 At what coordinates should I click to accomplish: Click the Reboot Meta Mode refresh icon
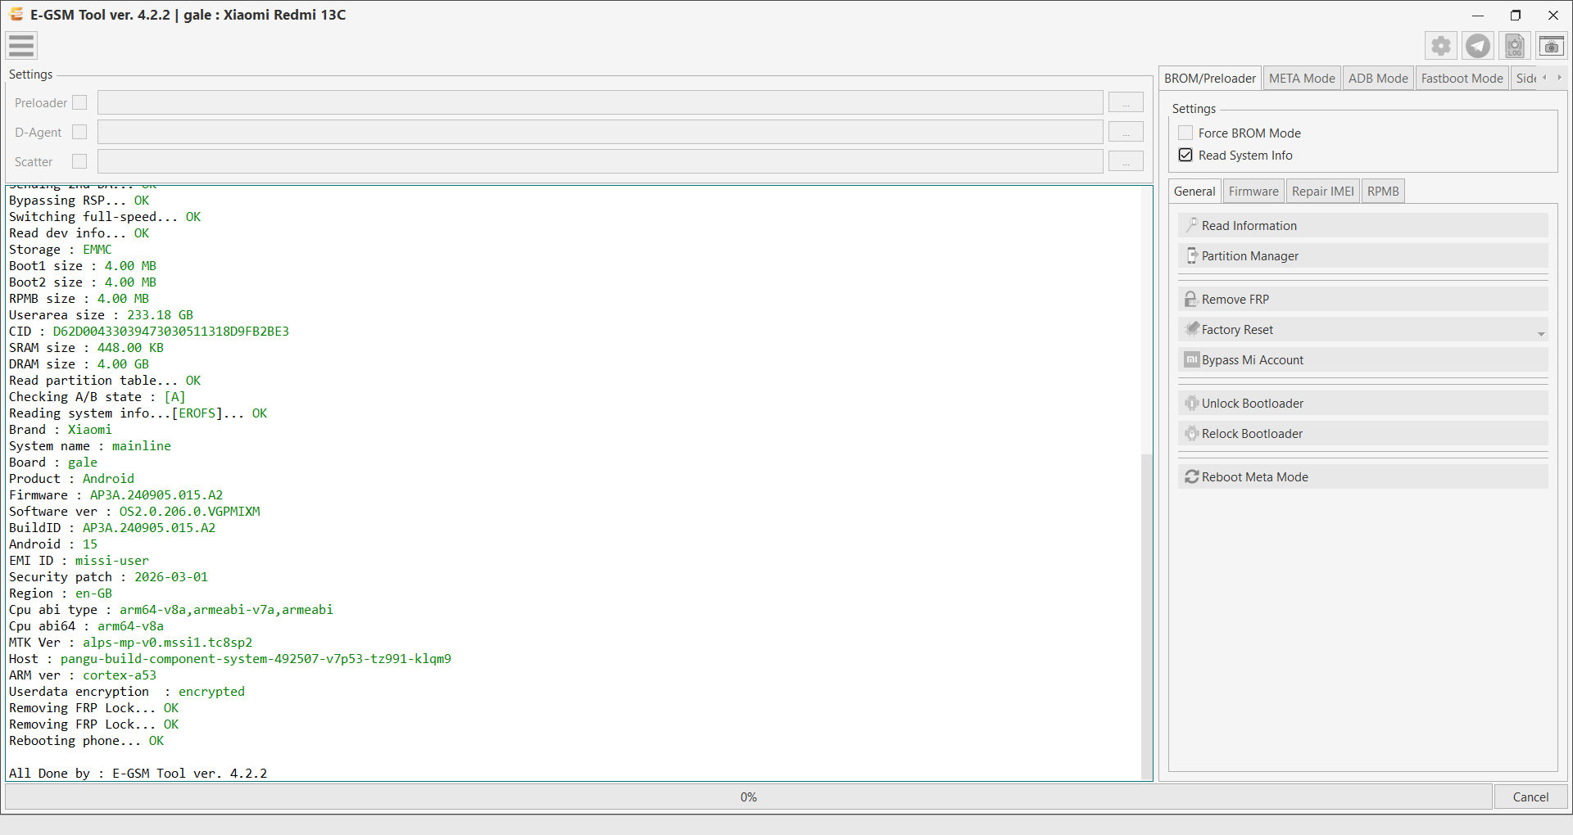click(x=1192, y=476)
